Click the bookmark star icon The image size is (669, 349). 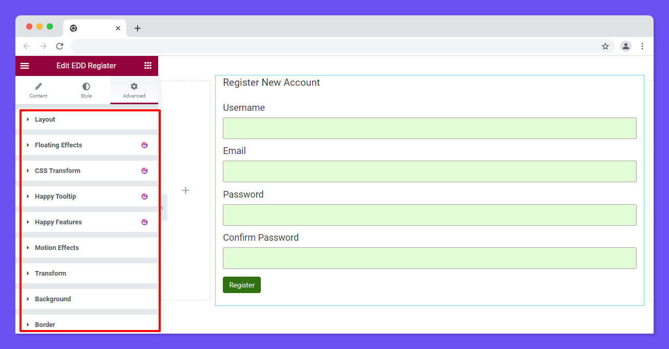pyautogui.click(x=605, y=46)
